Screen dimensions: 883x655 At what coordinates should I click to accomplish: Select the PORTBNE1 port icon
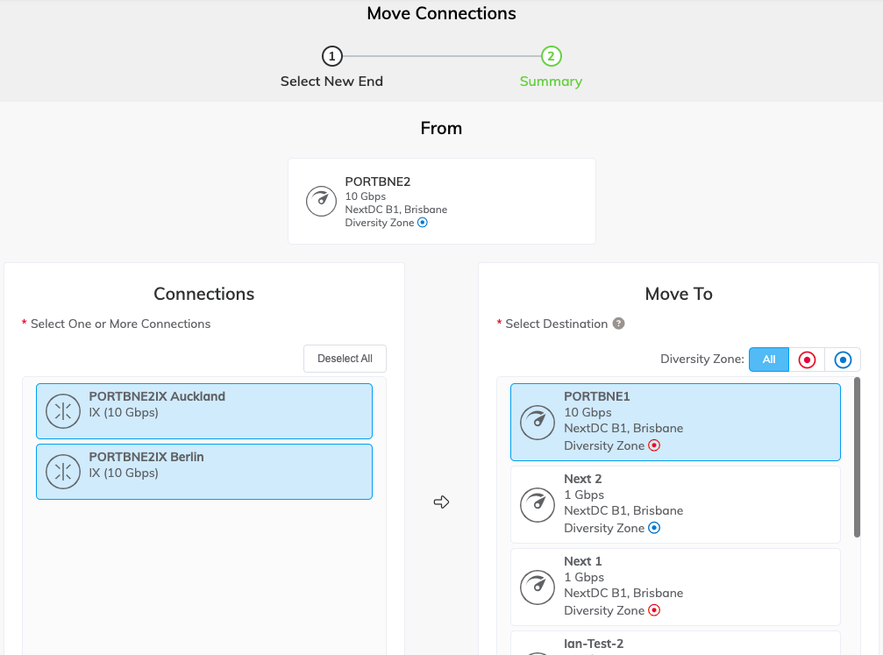[538, 422]
